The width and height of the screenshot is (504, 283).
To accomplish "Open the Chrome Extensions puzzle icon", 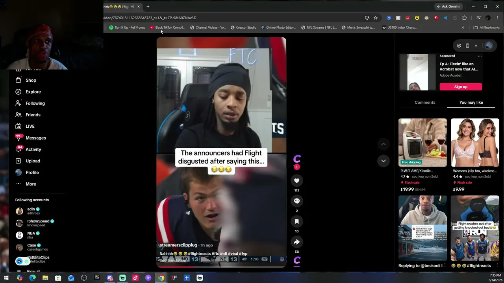I will click(x=465, y=18).
